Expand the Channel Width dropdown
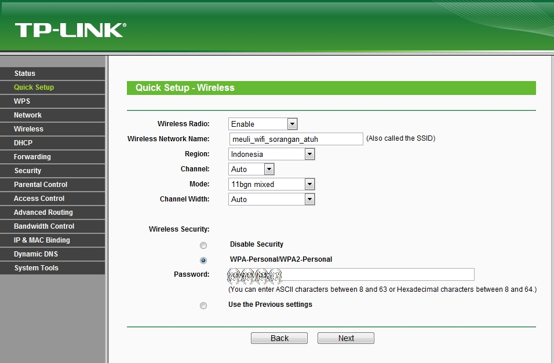554x363 pixels. 271,199
